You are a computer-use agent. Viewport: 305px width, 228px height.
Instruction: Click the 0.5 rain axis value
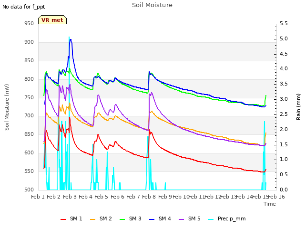(284, 174)
